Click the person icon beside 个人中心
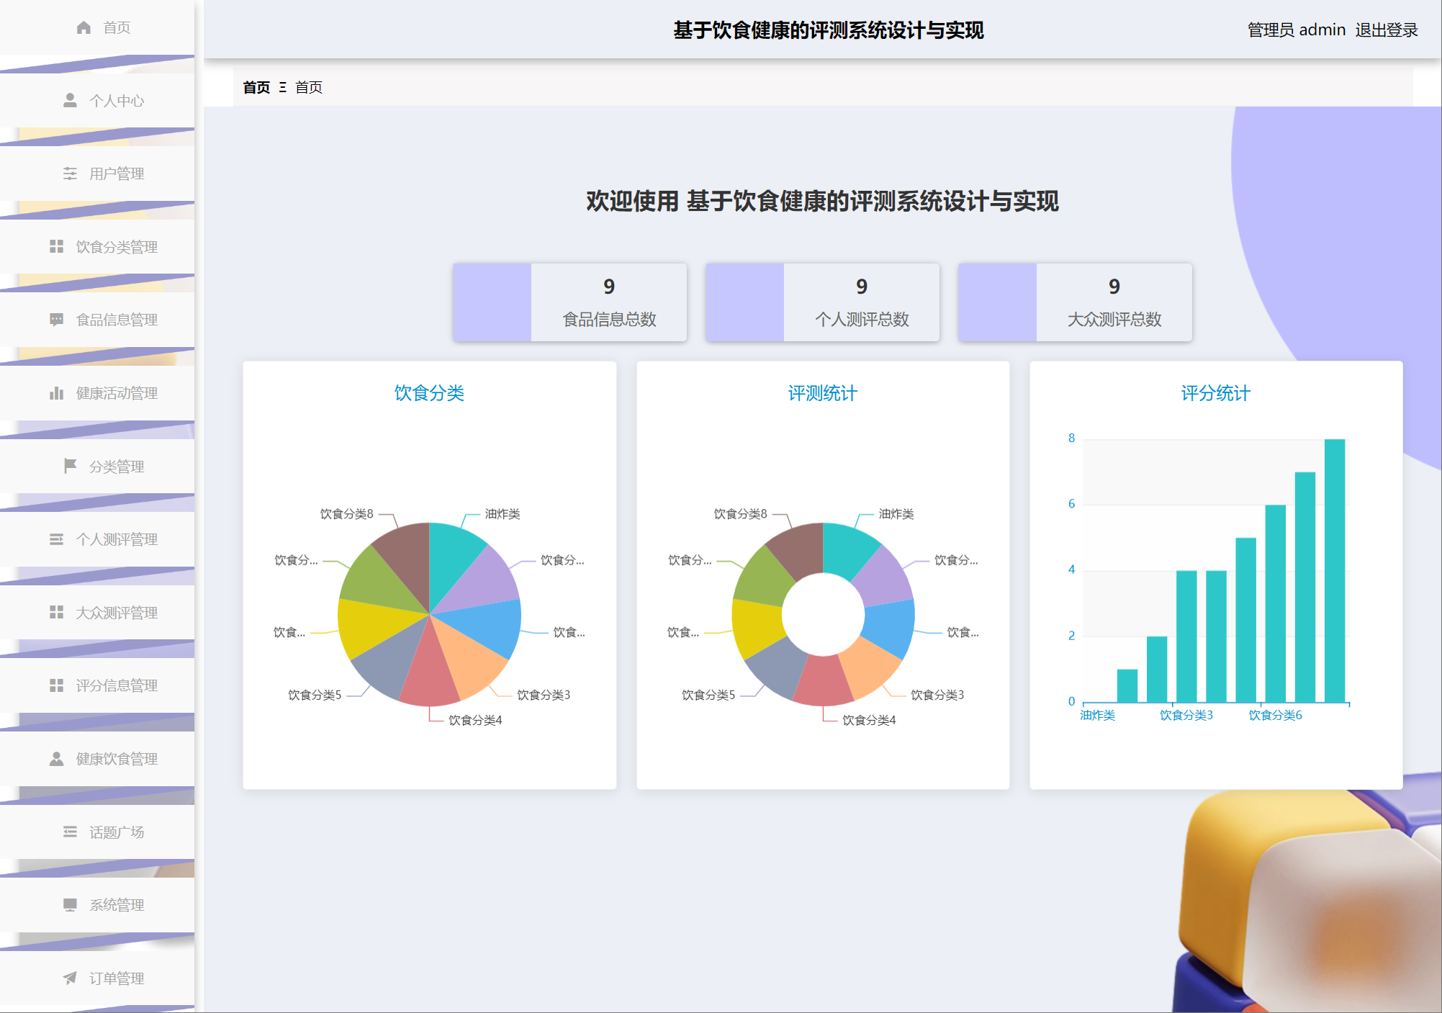This screenshot has width=1442, height=1013. click(70, 100)
